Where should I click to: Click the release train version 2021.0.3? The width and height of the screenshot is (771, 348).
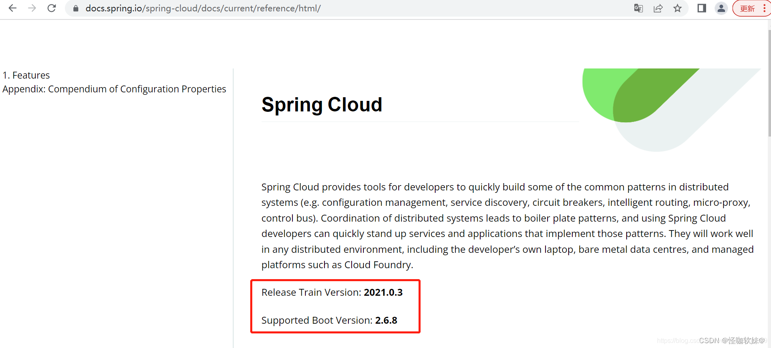click(x=383, y=292)
